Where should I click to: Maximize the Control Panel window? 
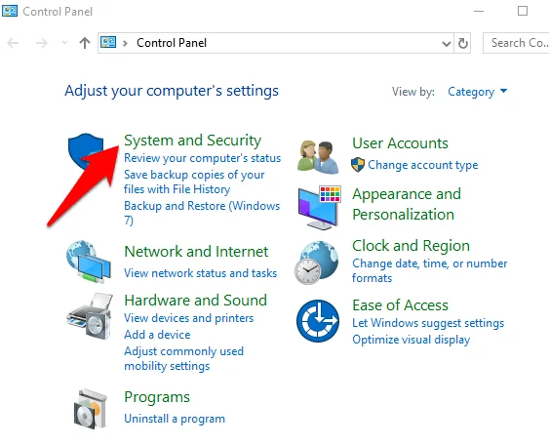[523, 11]
